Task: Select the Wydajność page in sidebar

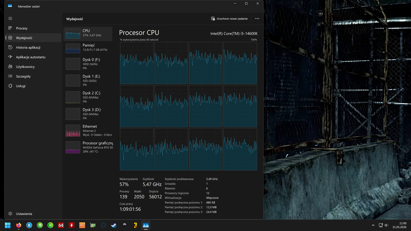Action: tap(33, 38)
